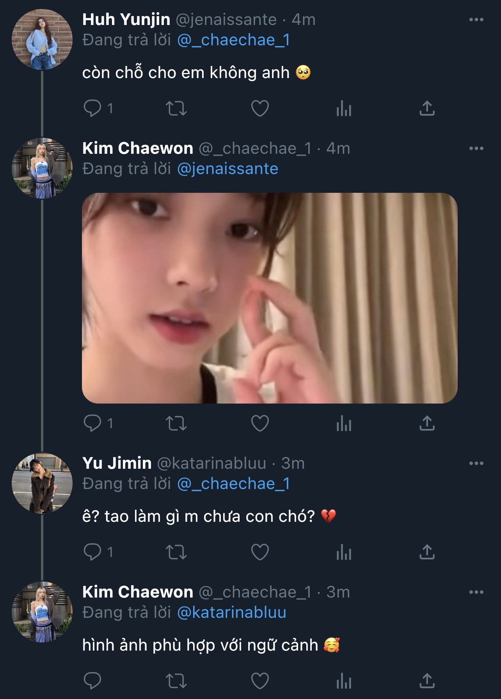Screen dimensions: 501x699
Task: Like Yu Jimin's broken heart tweet
Action: pyautogui.click(x=260, y=552)
